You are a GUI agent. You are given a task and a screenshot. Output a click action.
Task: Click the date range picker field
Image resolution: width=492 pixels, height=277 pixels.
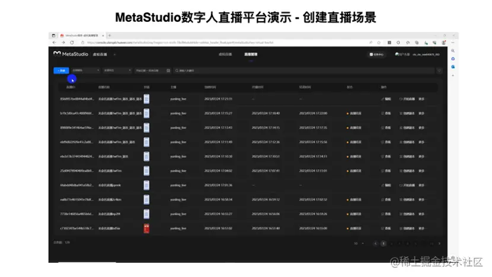click(x=152, y=70)
